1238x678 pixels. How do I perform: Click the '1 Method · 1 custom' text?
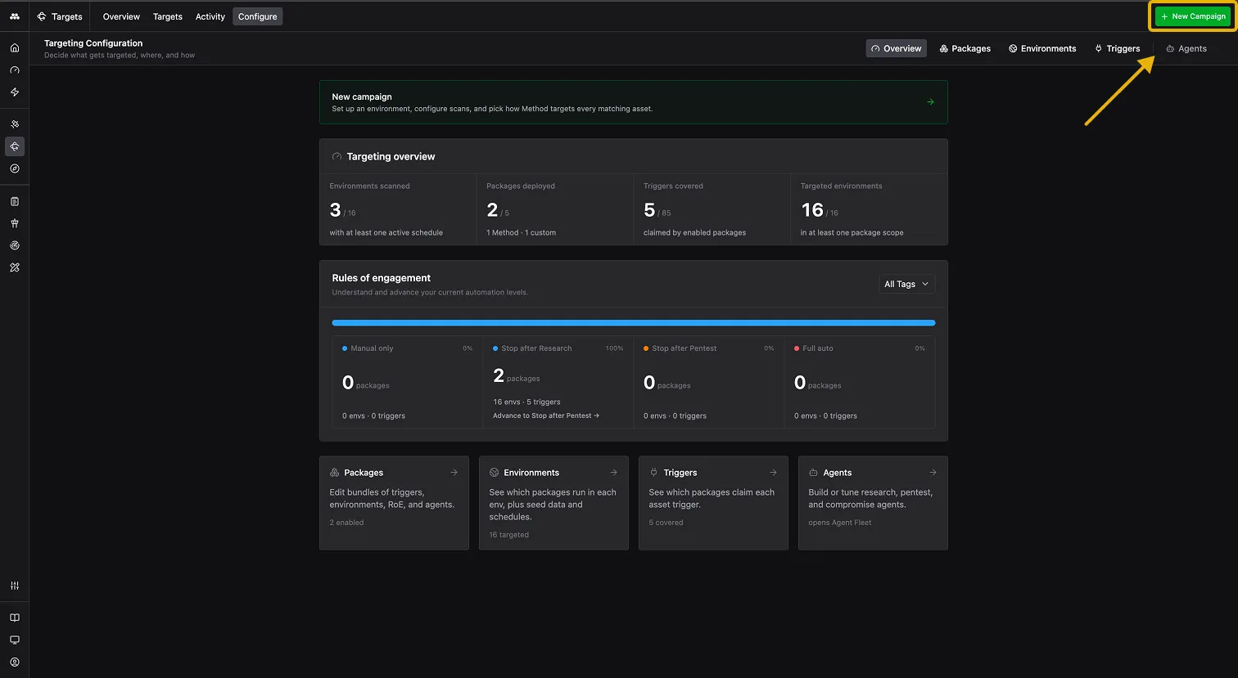(x=522, y=232)
